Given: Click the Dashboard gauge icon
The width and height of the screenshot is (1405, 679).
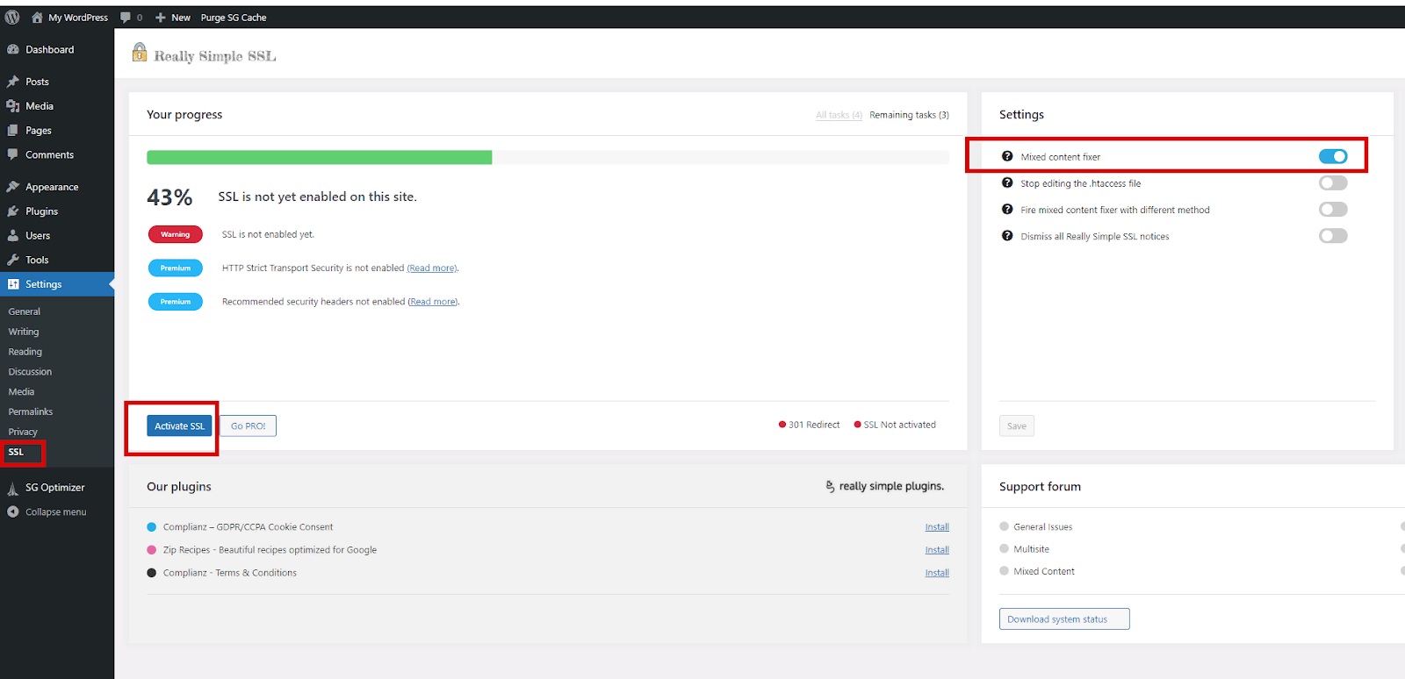Looking at the screenshot, I should click(13, 50).
